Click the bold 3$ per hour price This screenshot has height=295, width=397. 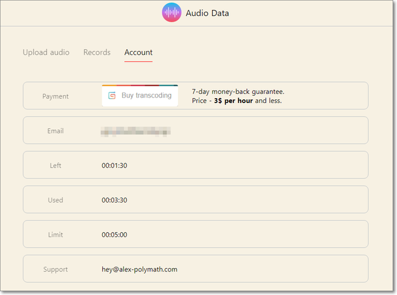[233, 101]
